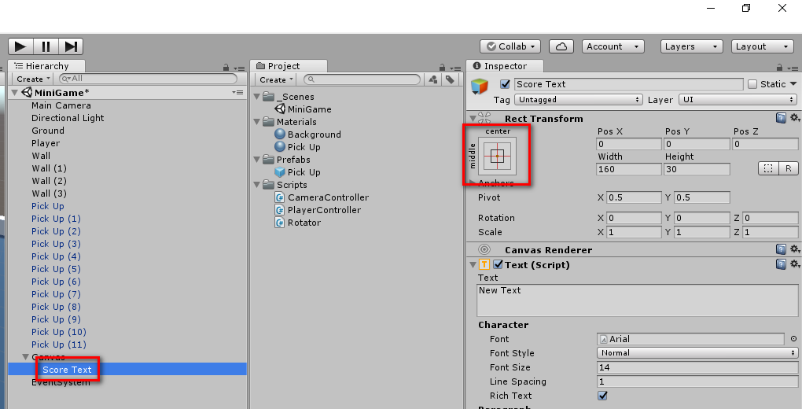Screen dimensions: 802x409
Task: Advance one frame with the Step button
Action: tap(71, 46)
